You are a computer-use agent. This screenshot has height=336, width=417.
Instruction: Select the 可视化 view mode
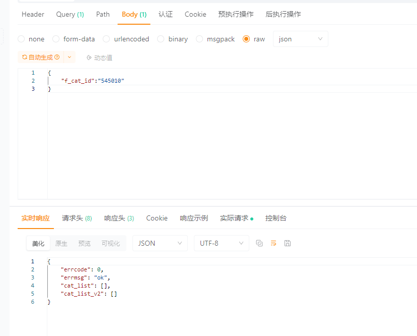point(111,243)
